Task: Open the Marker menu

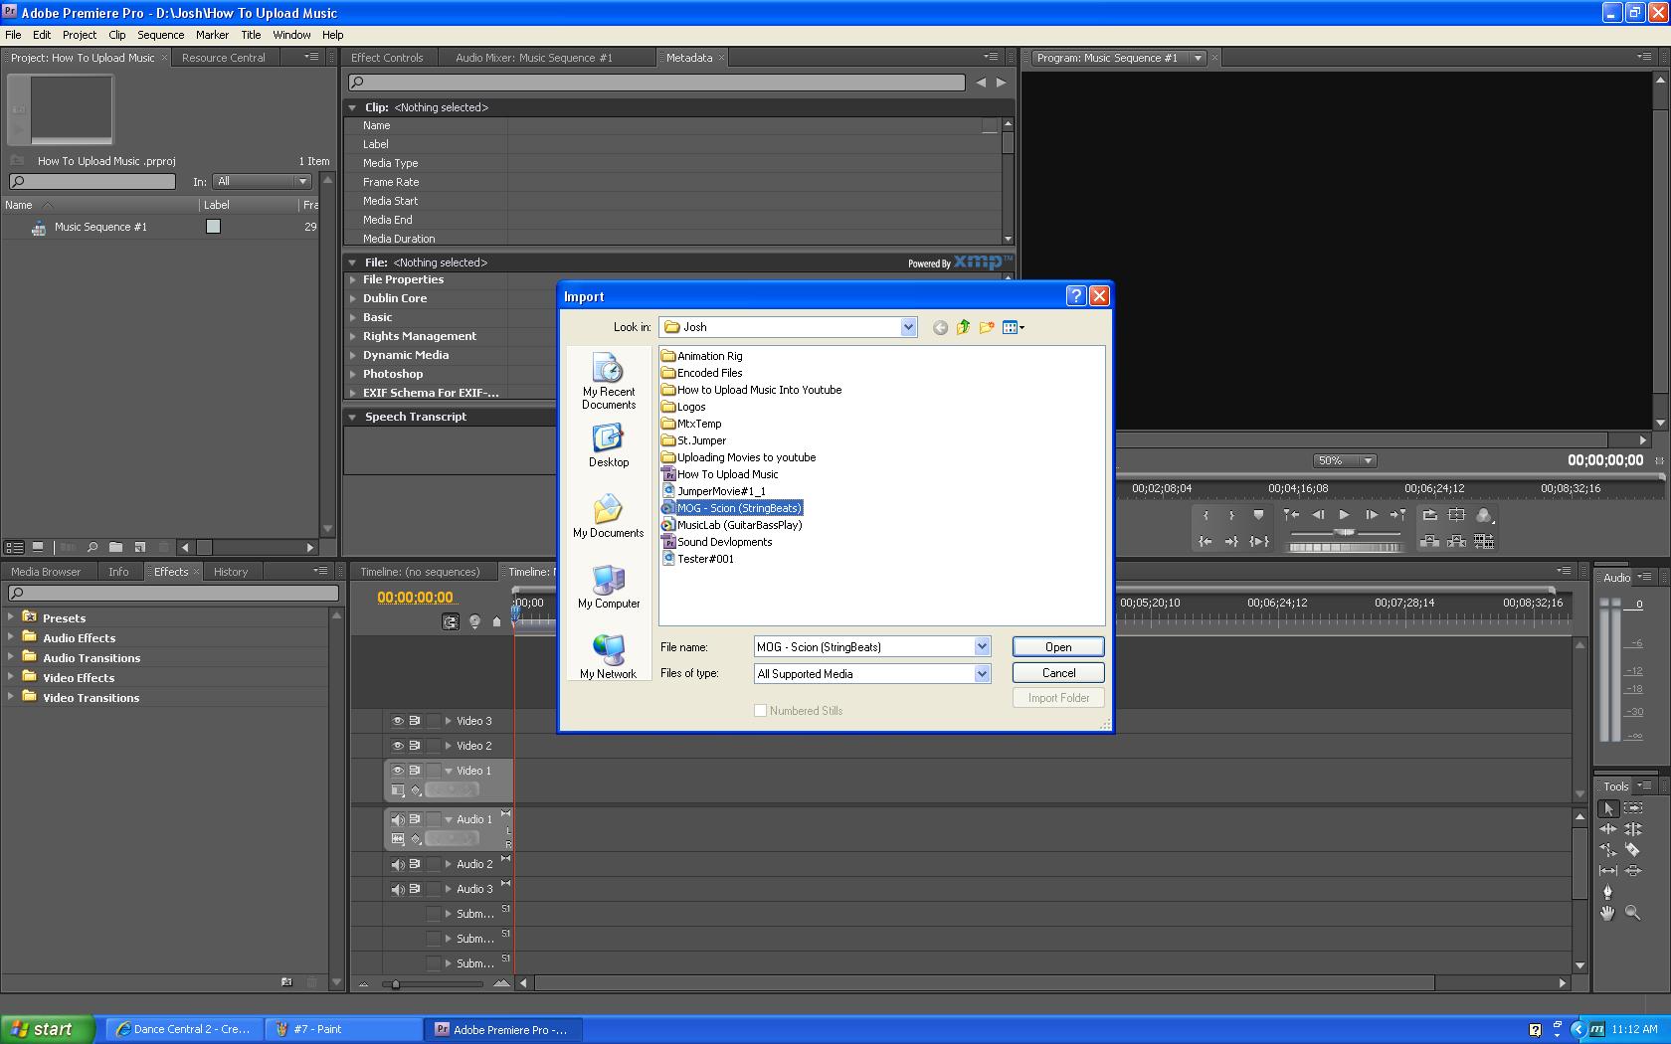Action: [212, 34]
